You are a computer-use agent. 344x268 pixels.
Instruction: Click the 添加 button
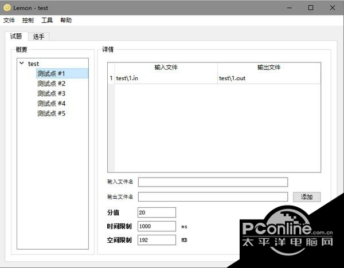(307, 197)
